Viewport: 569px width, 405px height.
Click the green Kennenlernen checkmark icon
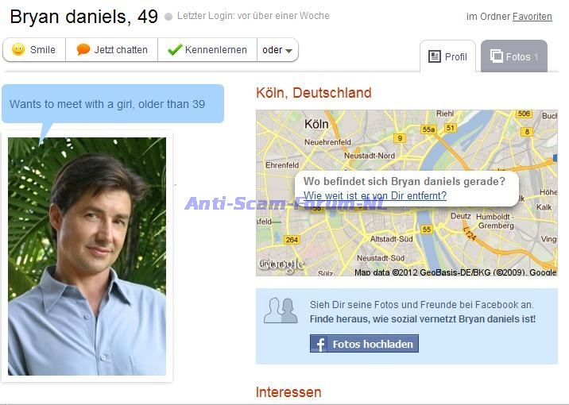click(x=175, y=50)
